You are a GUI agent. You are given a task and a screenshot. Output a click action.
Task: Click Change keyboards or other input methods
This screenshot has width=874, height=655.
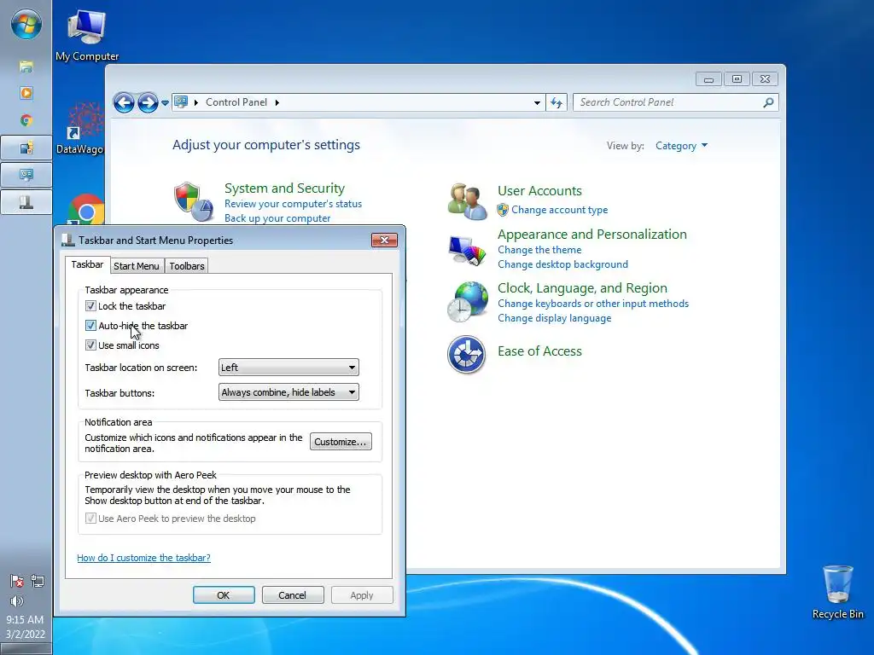[593, 304]
